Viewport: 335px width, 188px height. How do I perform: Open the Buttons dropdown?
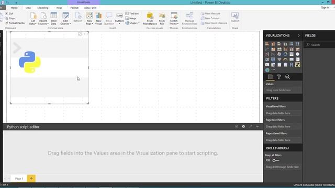pyautogui.click(x=119, y=19)
